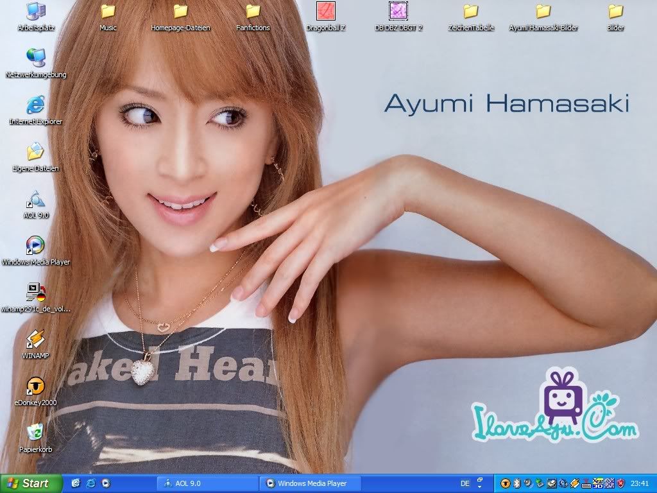Select the Papierkorb recycle bin
This screenshot has width=657, height=493.
(x=36, y=438)
